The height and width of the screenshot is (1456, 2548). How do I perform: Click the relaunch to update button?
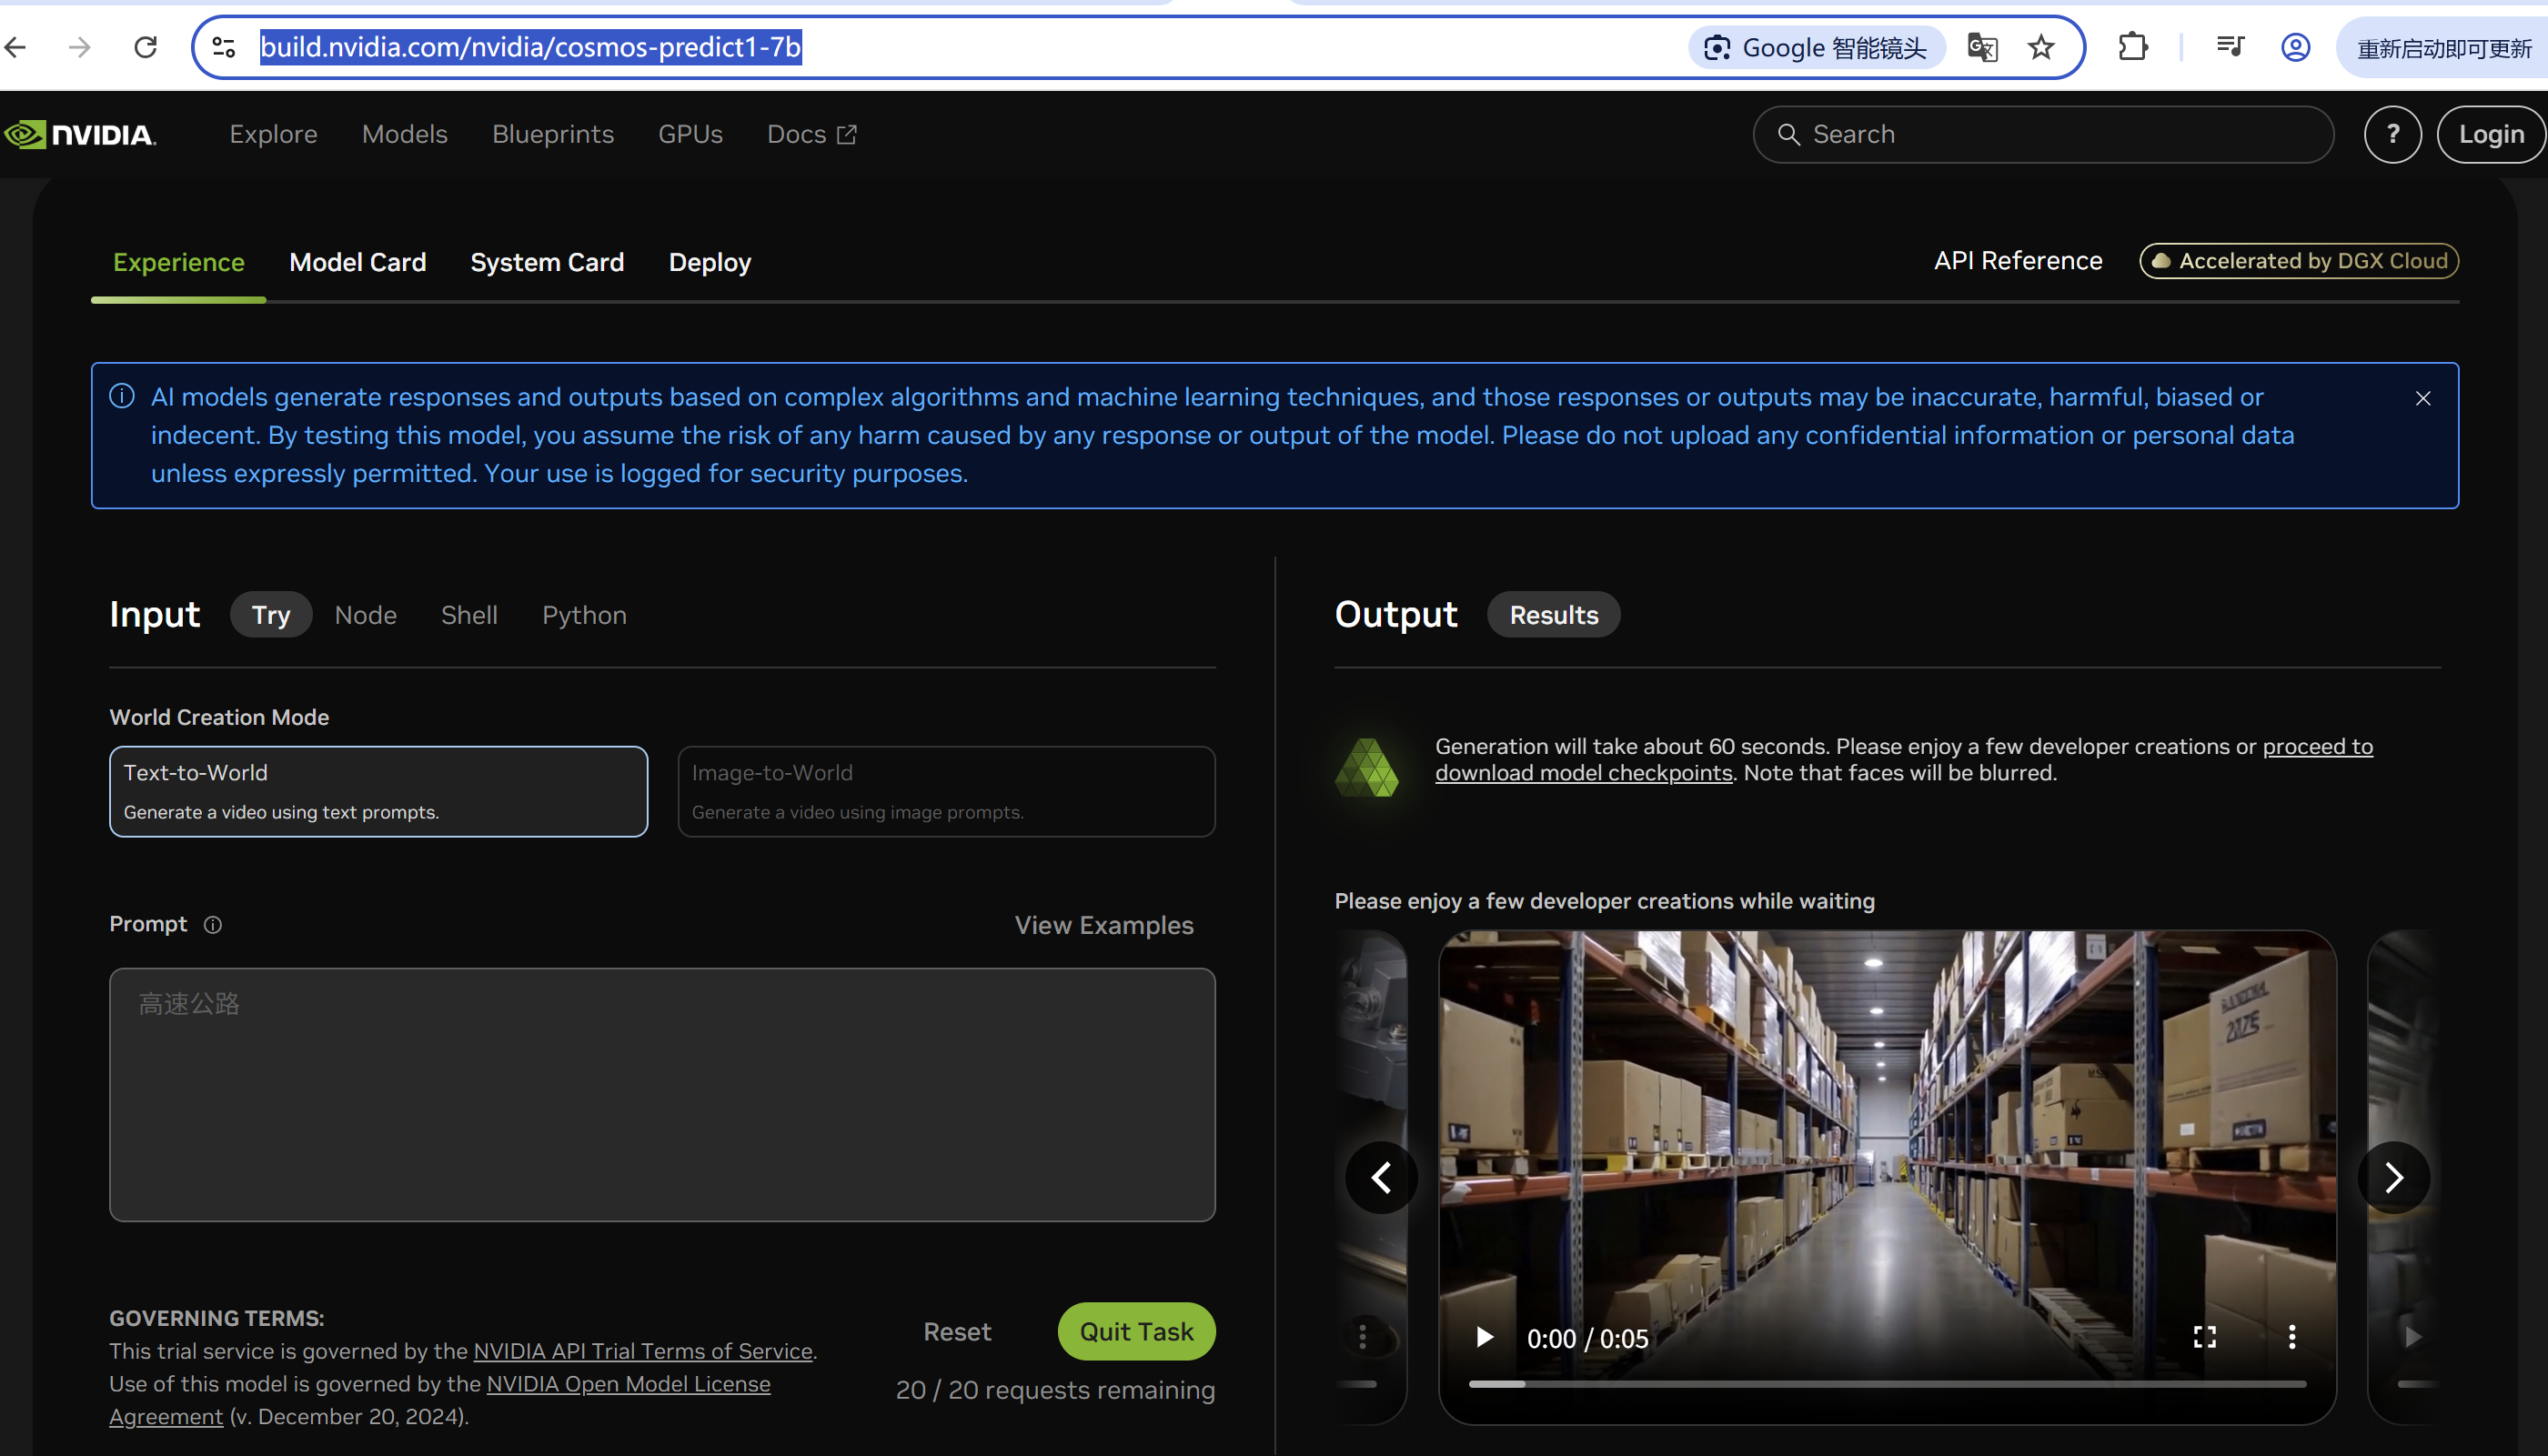pyautogui.click(x=2443, y=48)
